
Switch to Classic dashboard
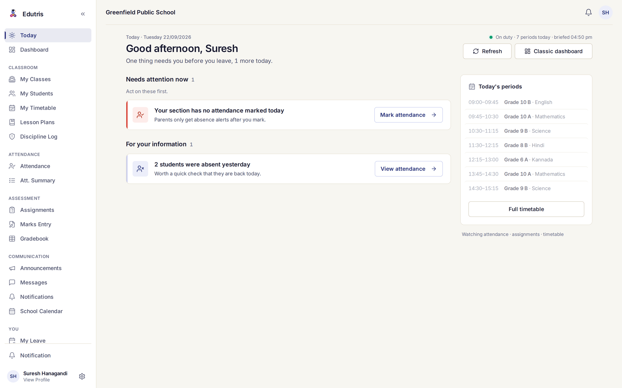[x=553, y=51]
